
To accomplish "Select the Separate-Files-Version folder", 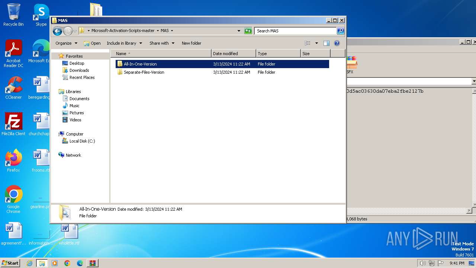I will pos(222,72).
